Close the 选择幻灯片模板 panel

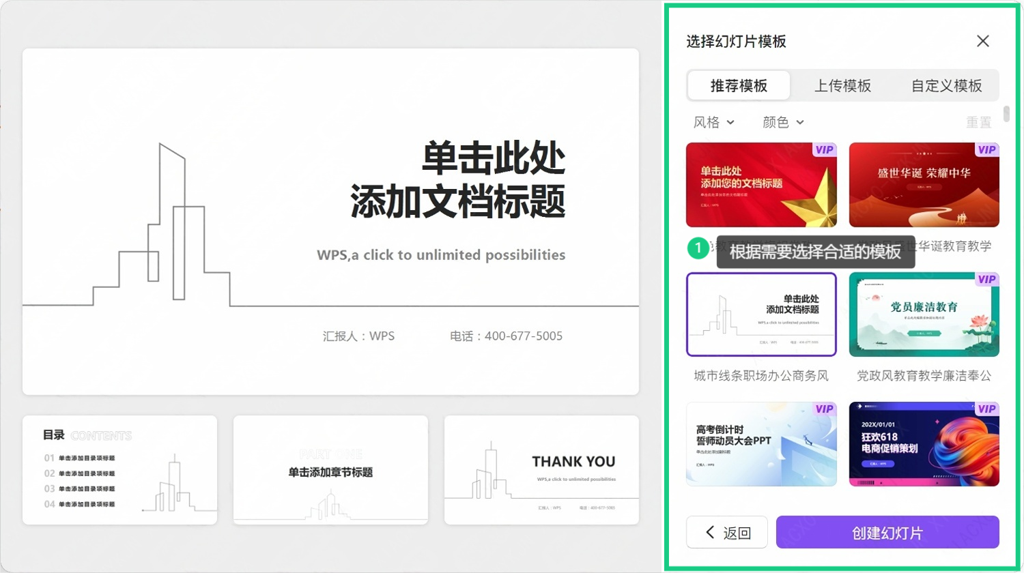click(983, 41)
